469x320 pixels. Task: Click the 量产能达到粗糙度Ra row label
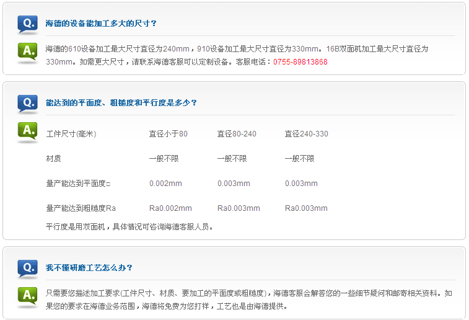click(x=81, y=208)
